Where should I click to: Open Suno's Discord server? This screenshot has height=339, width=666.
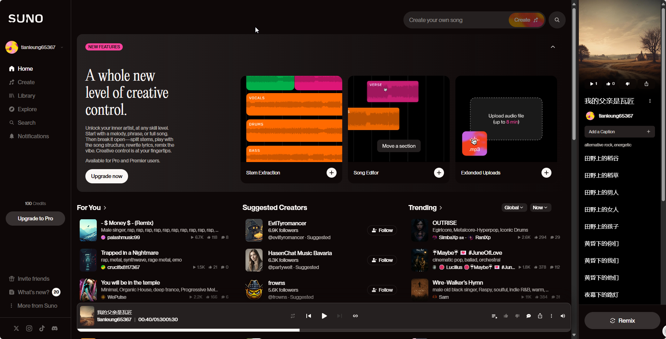pos(54,328)
